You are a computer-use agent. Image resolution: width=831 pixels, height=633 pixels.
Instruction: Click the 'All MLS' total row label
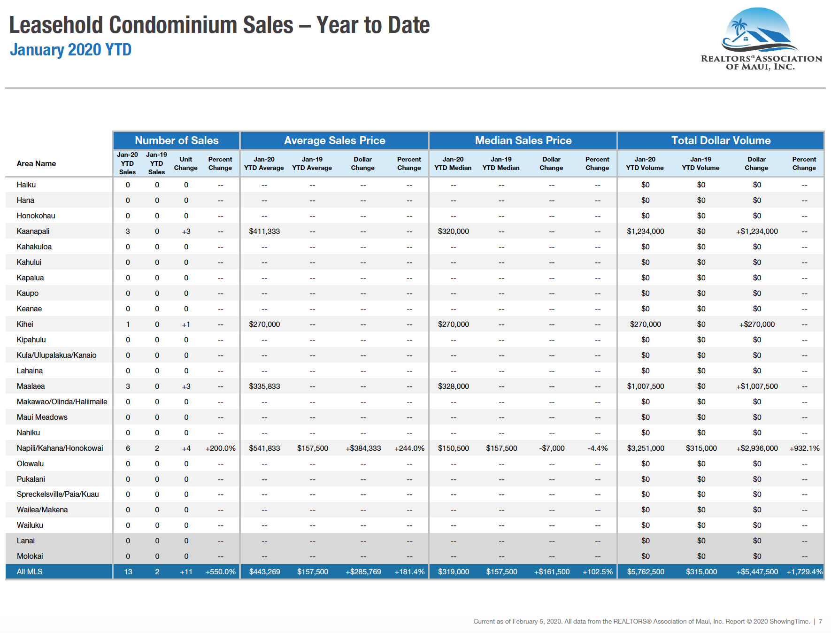pos(30,571)
